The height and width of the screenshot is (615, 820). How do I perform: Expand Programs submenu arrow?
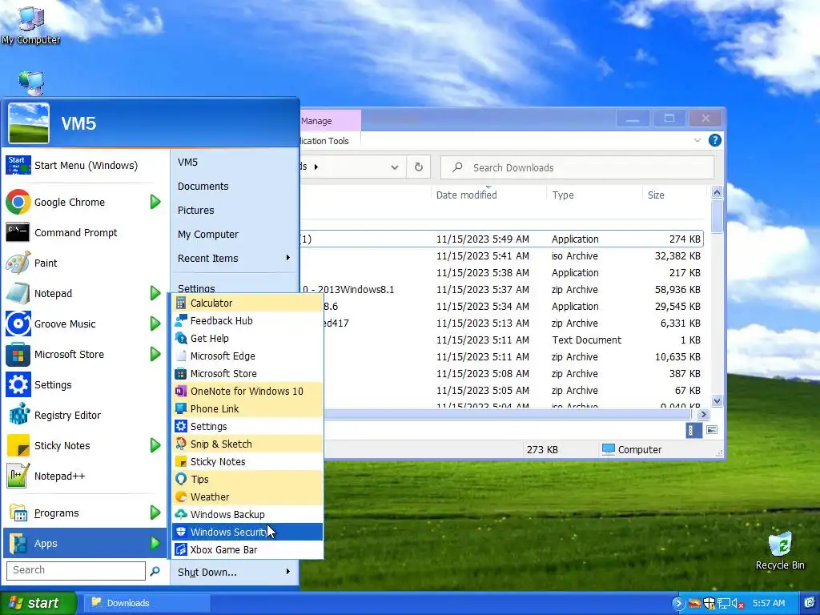[x=155, y=513]
